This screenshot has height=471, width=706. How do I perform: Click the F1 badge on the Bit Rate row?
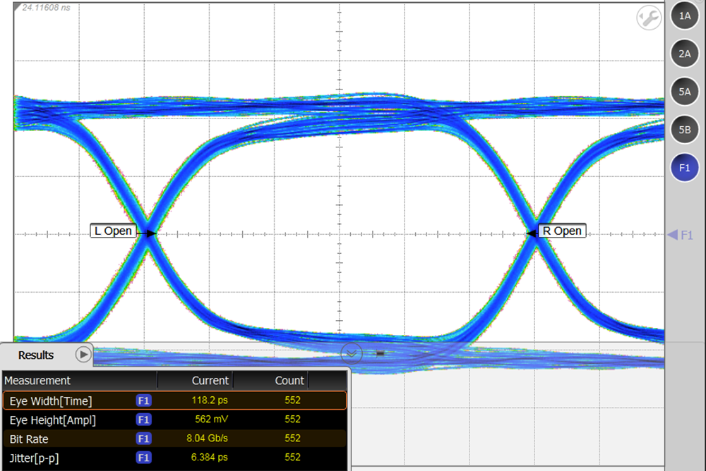click(143, 439)
